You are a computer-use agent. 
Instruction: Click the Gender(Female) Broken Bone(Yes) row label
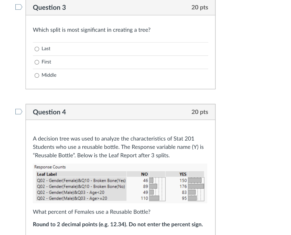pos(81,181)
